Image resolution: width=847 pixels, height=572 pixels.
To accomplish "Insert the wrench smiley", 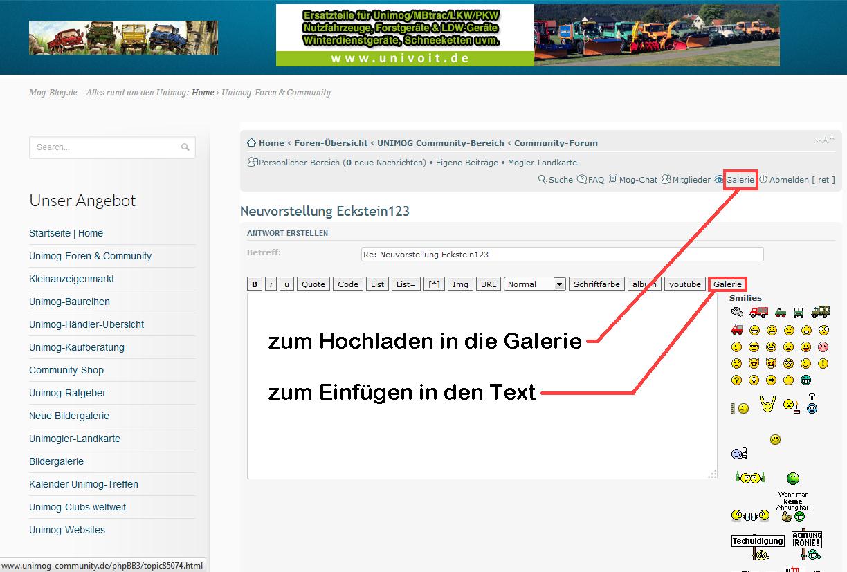I will click(737, 313).
